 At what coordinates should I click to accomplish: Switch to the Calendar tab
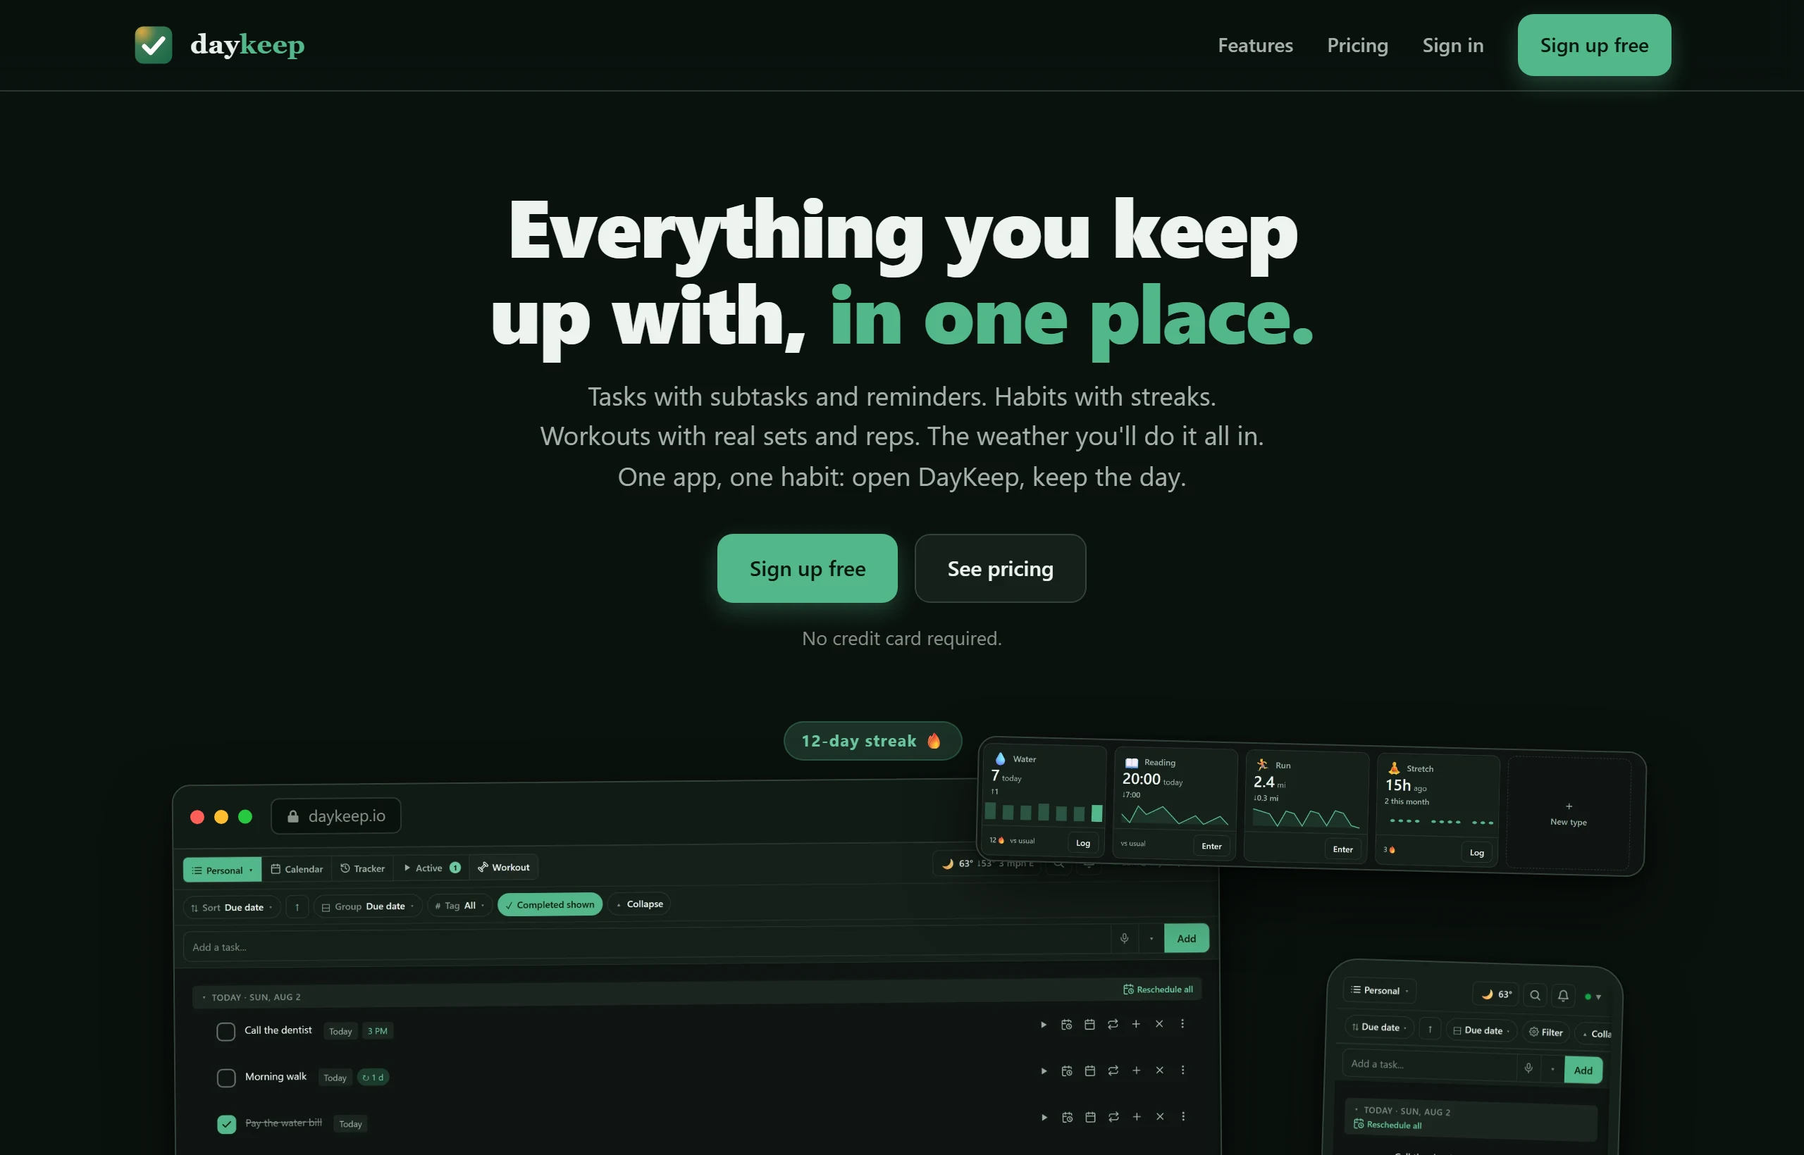tap(297, 868)
